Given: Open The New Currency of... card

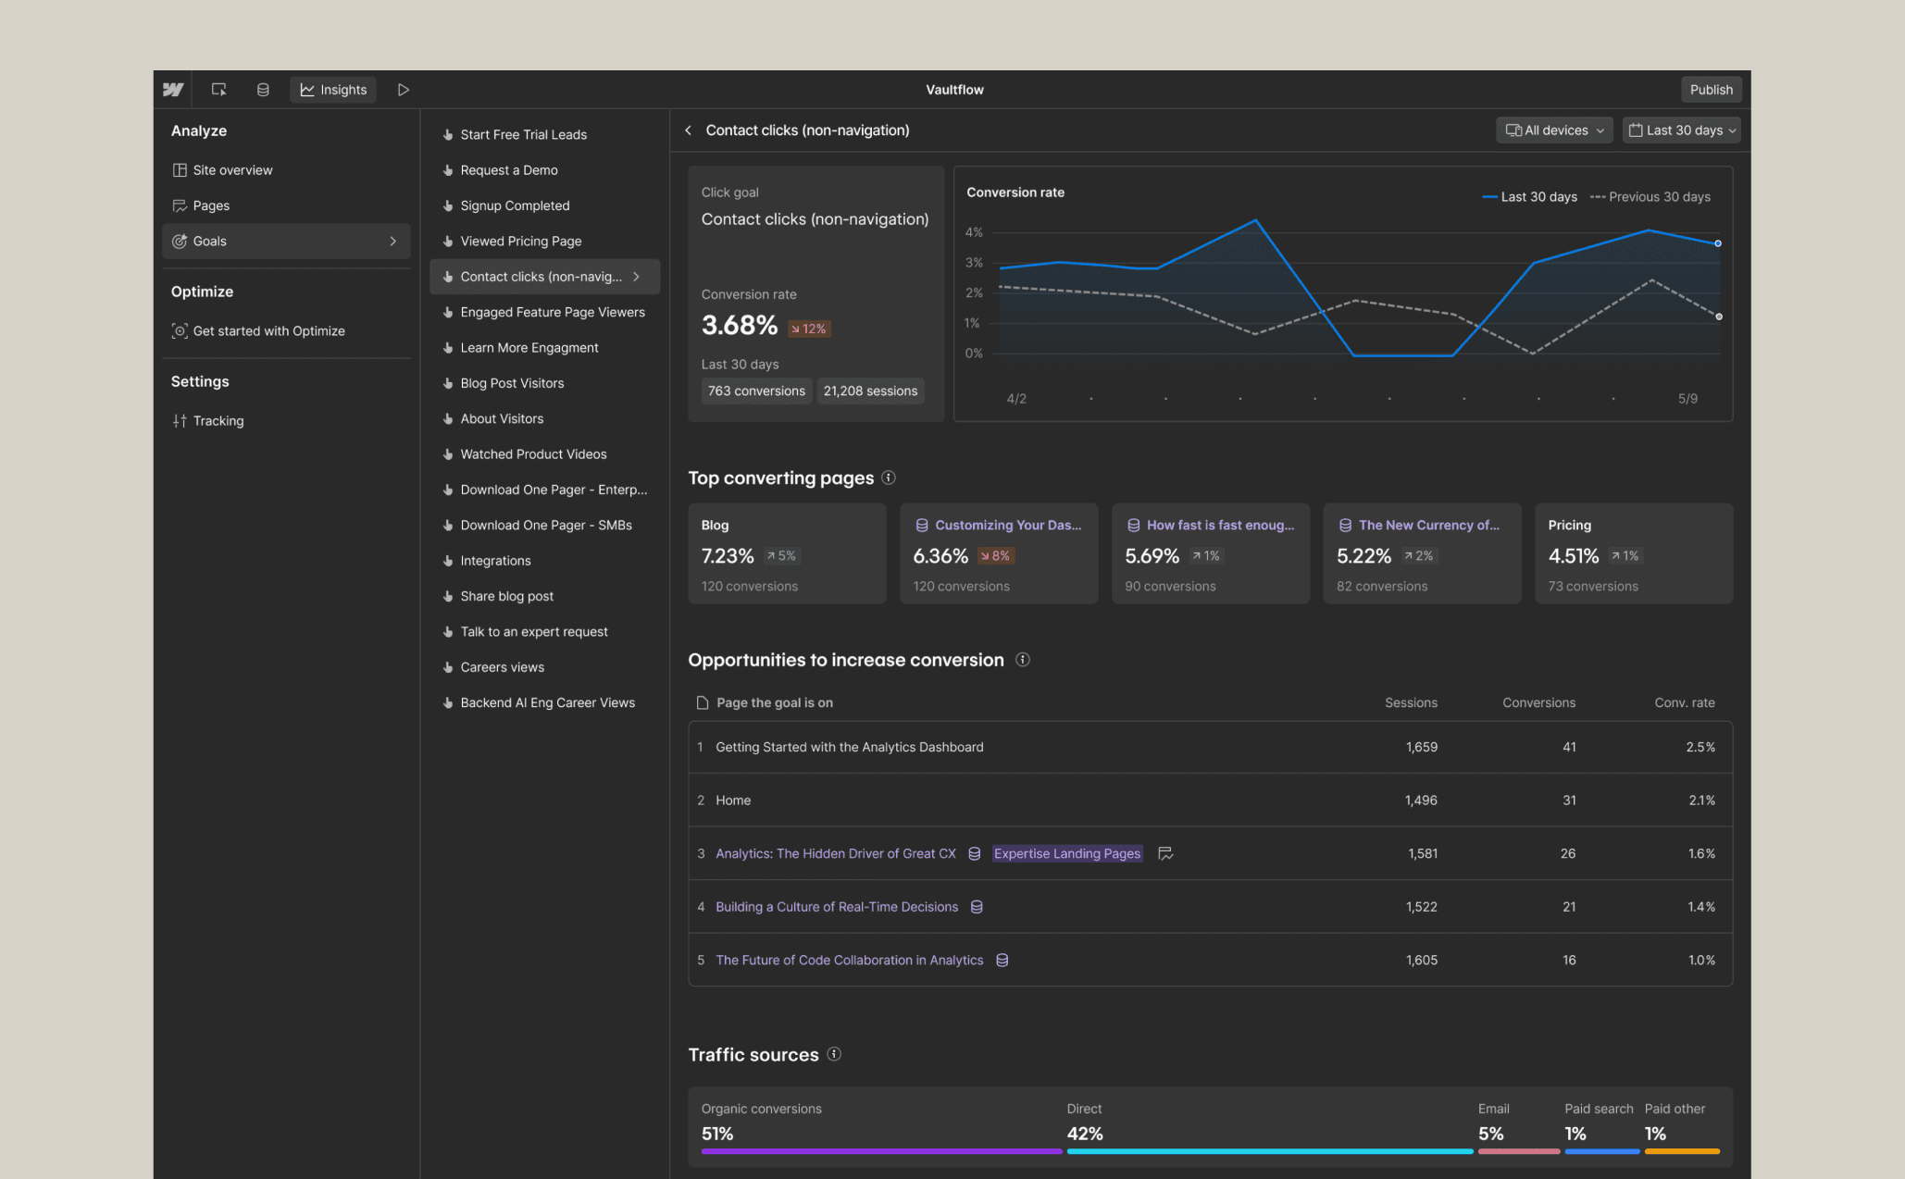Looking at the screenshot, I should pyautogui.click(x=1422, y=553).
